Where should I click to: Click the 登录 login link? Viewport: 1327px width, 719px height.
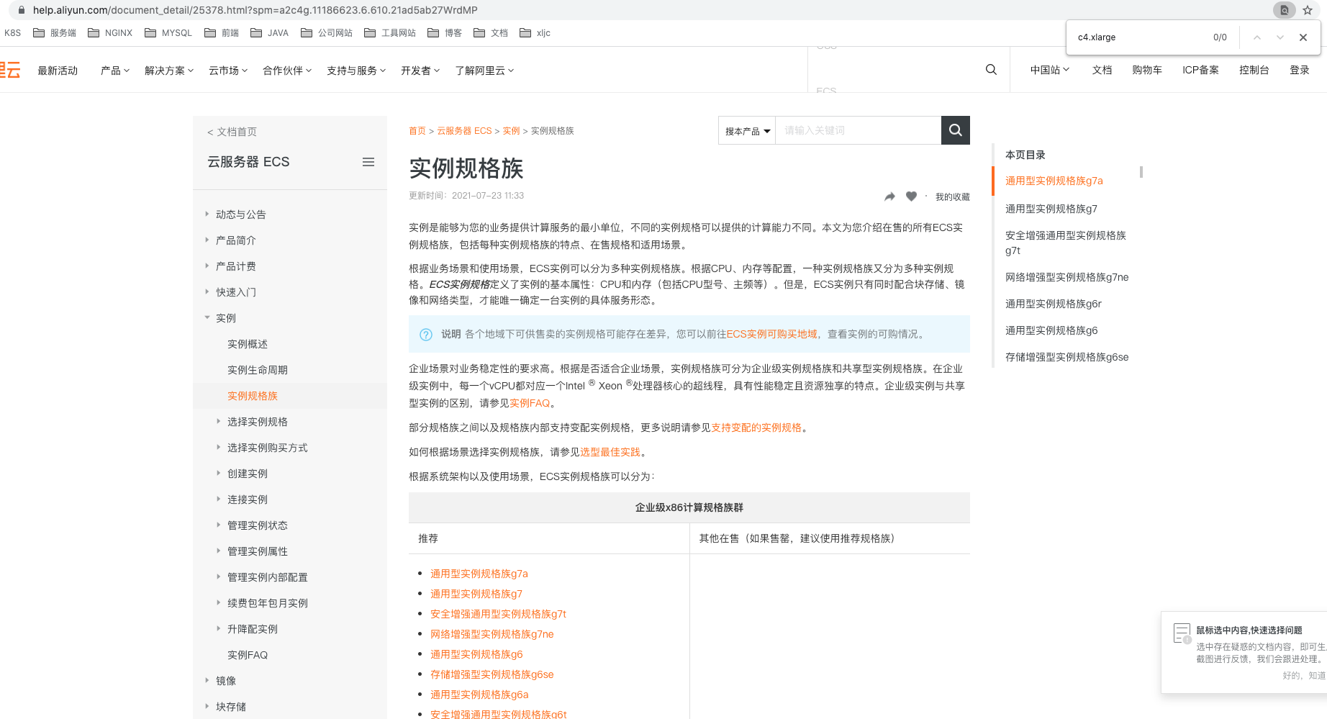point(1300,70)
